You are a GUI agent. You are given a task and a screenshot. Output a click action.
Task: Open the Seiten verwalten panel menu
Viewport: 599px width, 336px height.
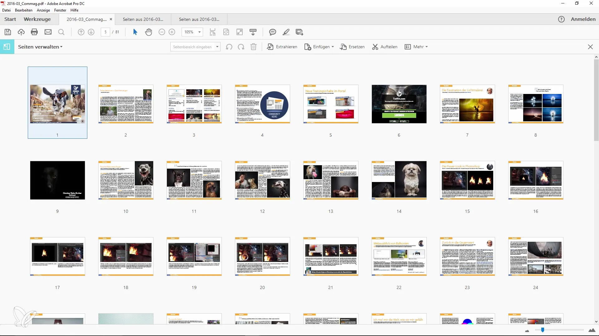tap(61, 47)
